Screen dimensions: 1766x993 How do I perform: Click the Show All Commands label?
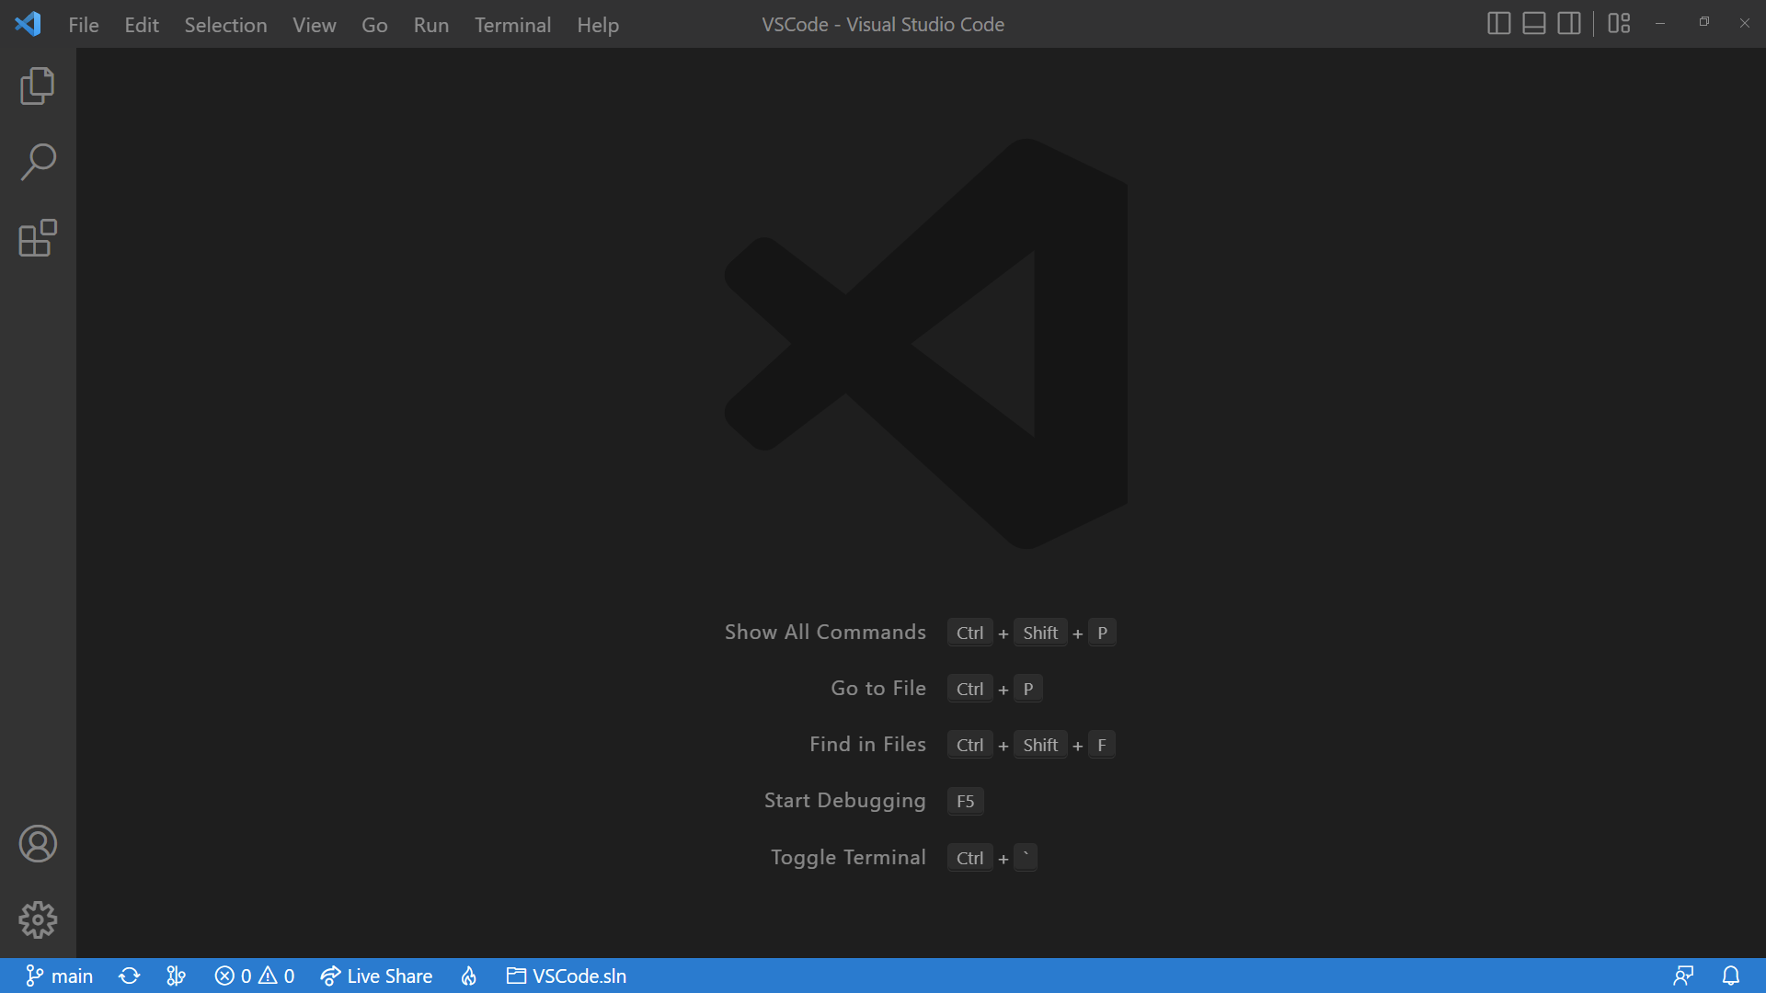[x=825, y=632]
